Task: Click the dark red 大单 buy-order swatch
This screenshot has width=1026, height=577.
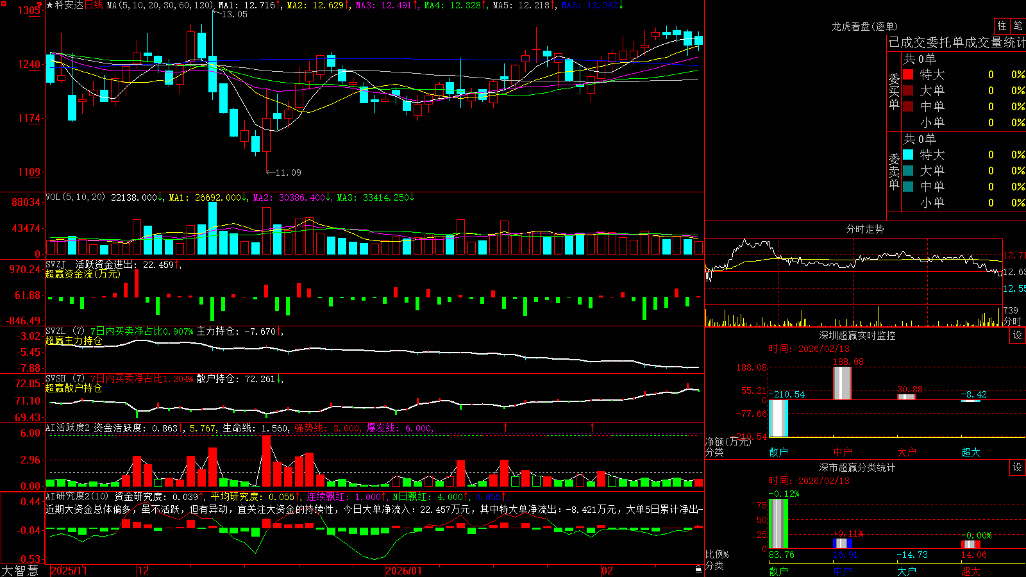Action: 908,90
